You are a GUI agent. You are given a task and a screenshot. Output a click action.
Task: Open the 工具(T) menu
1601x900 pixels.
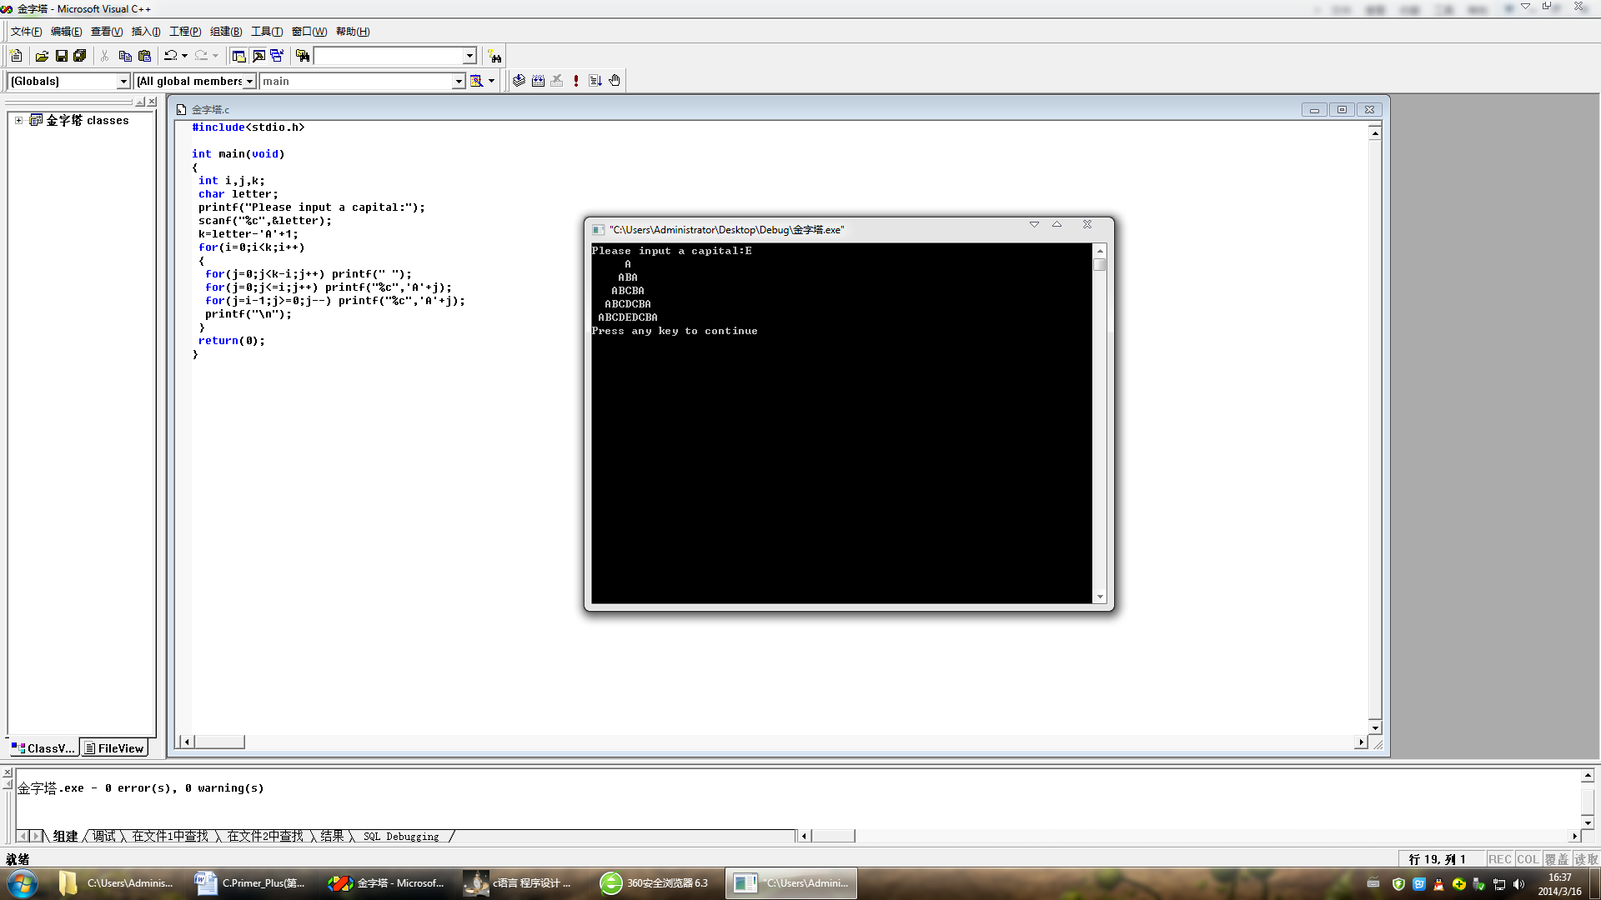coord(267,32)
